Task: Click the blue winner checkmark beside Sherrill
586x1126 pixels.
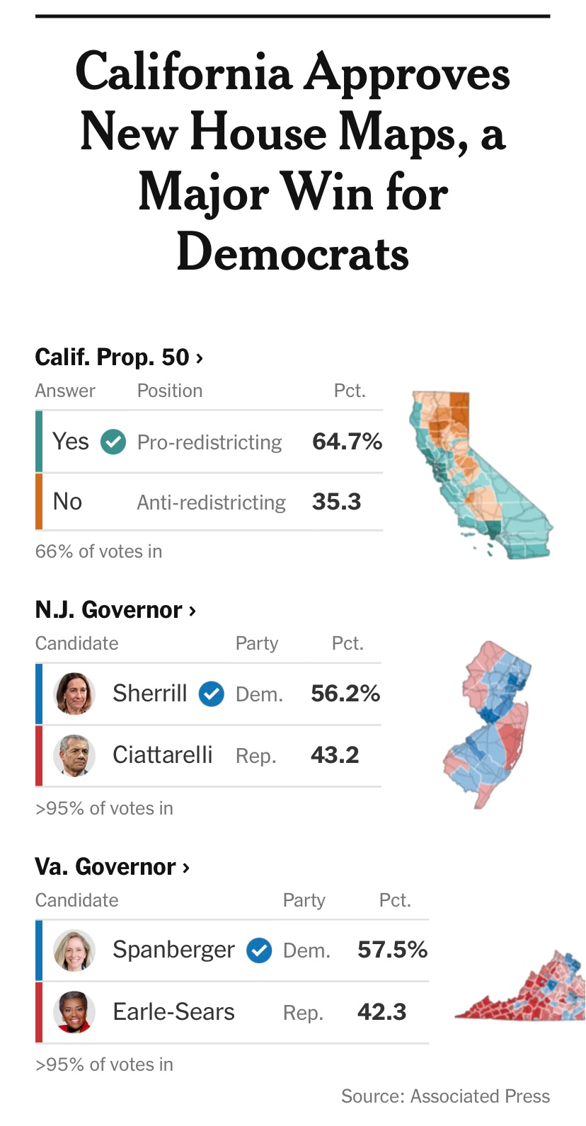Action: (211, 694)
